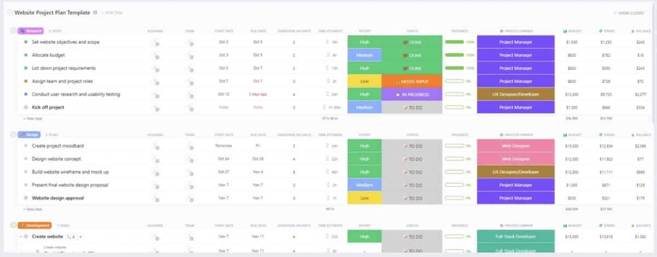Image resolution: width=657 pixels, height=257 pixels.
Task: Open time estimate hourglass for Design website concept
Action: pos(327,159)
